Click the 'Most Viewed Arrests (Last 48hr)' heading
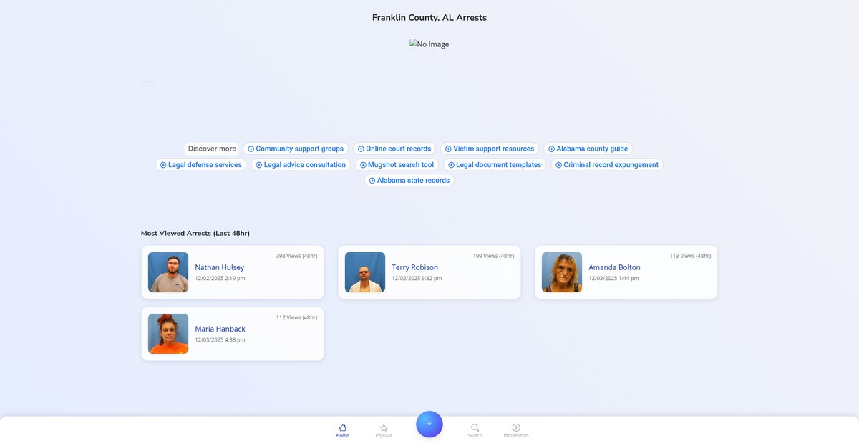This screenshot has height=443, width=859. 195,233
